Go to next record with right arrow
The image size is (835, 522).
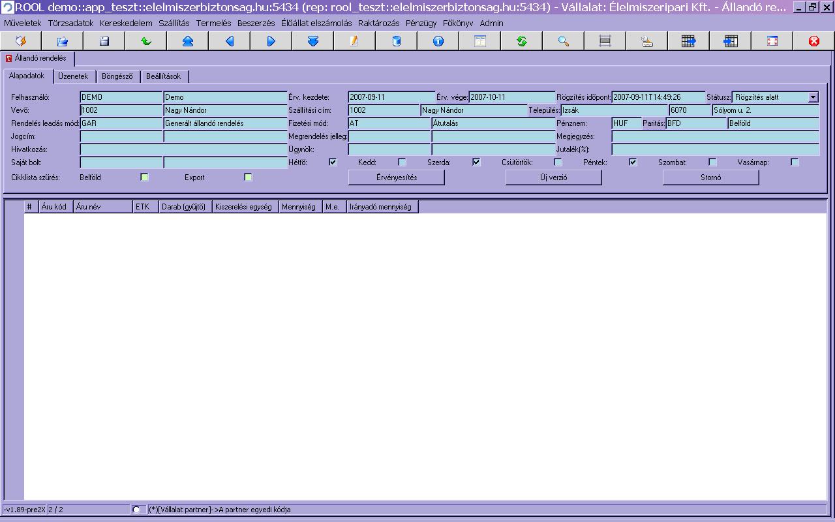click(x=271, y=41)
